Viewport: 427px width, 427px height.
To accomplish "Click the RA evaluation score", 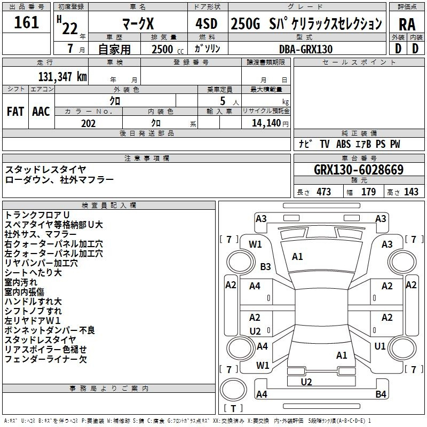I will pos(407,24).
